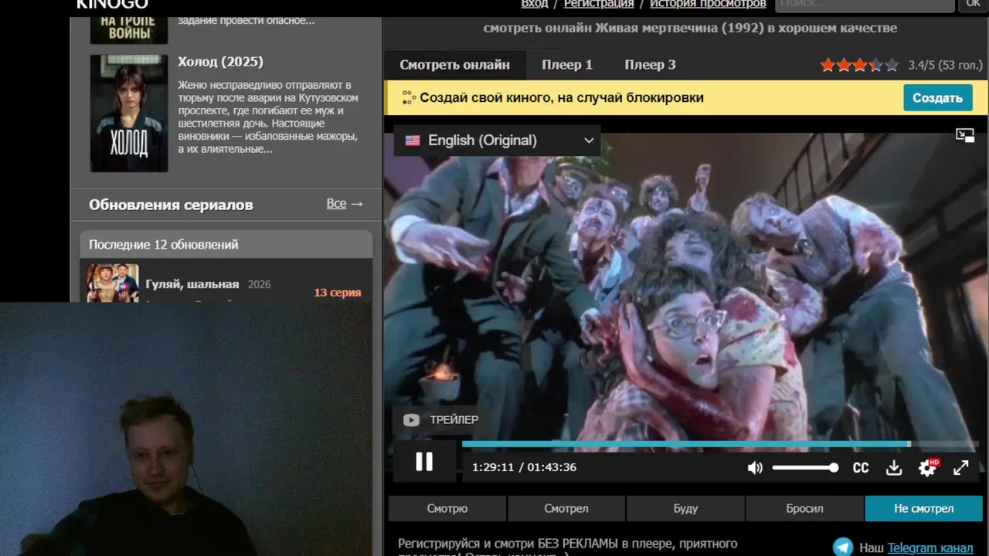
Task: Select the Не смотрел status
Action: tap(923, 509)
